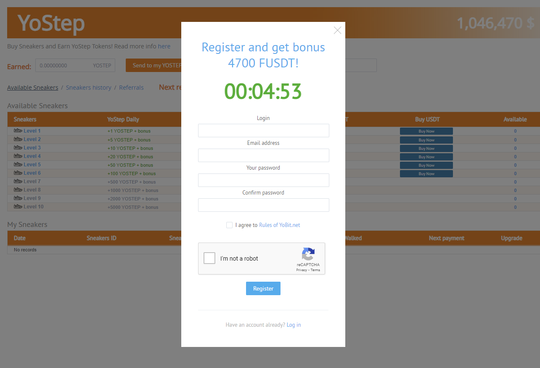The height and width of the screenshot is (368, 540).
Task: Click the YoStep logo title
Action: tap(51, 24)
